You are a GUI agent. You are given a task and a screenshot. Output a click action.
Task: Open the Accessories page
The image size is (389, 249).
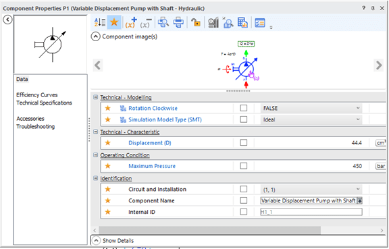pyautogui.click(x=30, y=119)
